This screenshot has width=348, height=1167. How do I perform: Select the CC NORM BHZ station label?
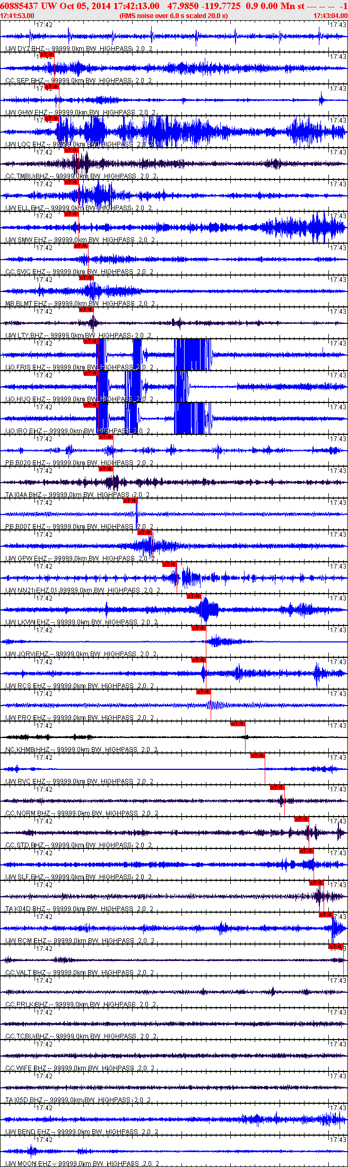28,813
